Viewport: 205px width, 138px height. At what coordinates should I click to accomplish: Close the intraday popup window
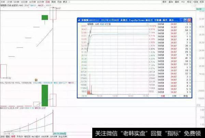pyautogui.click(x=189, y=20)
